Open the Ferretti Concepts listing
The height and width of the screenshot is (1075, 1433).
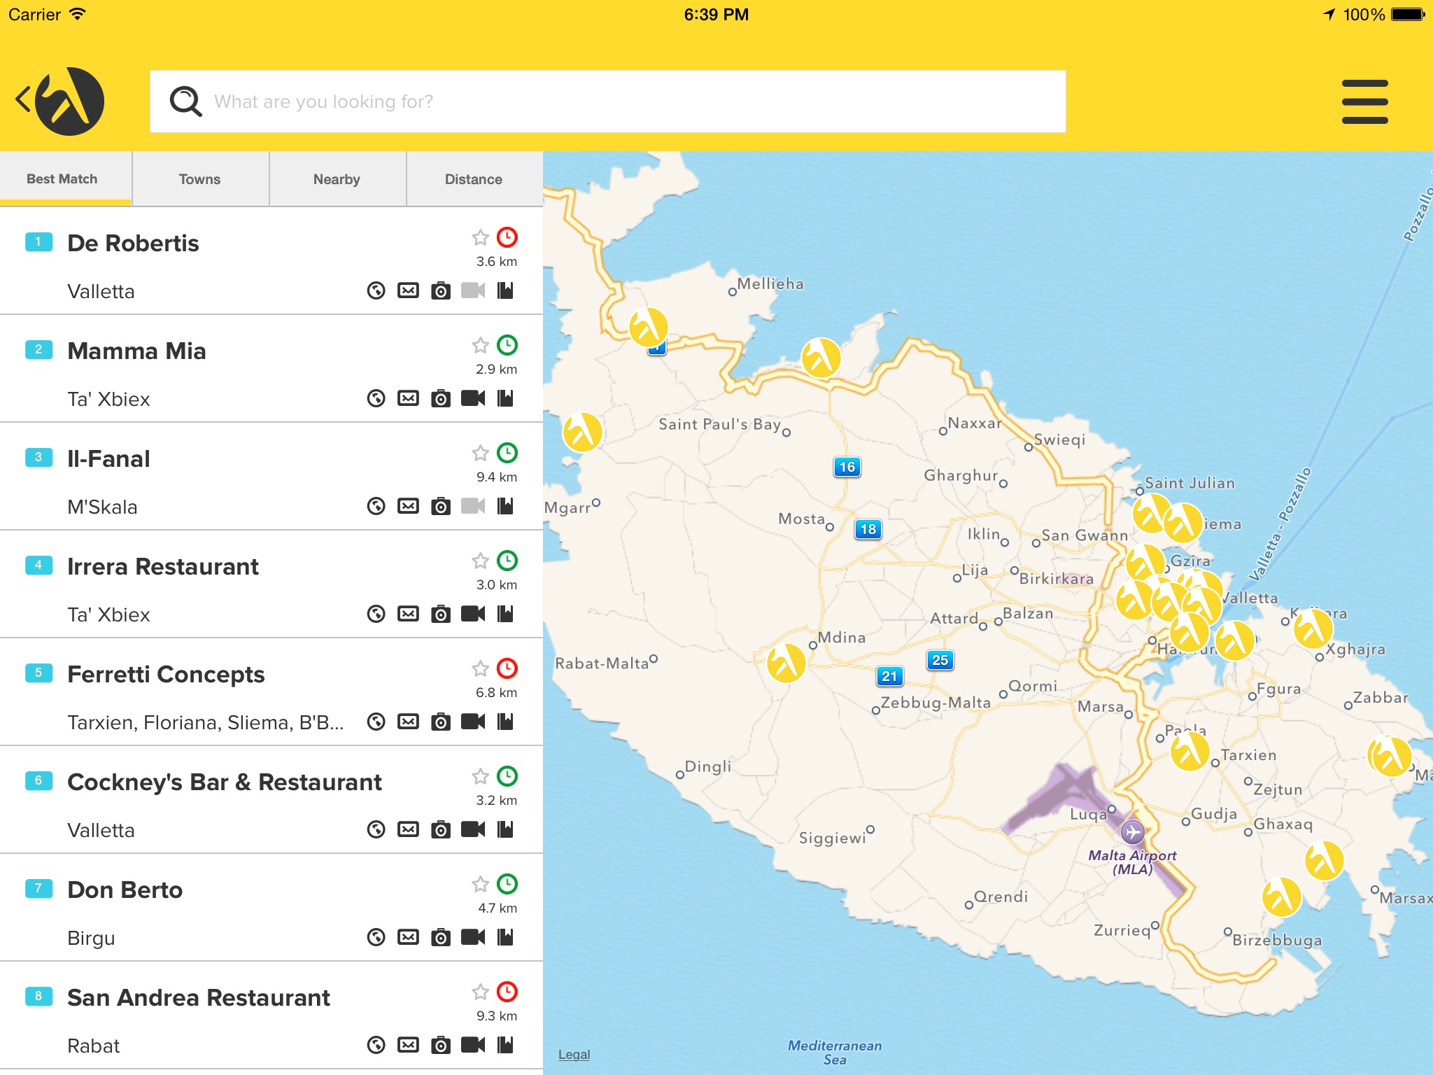(x=271, y=691)
